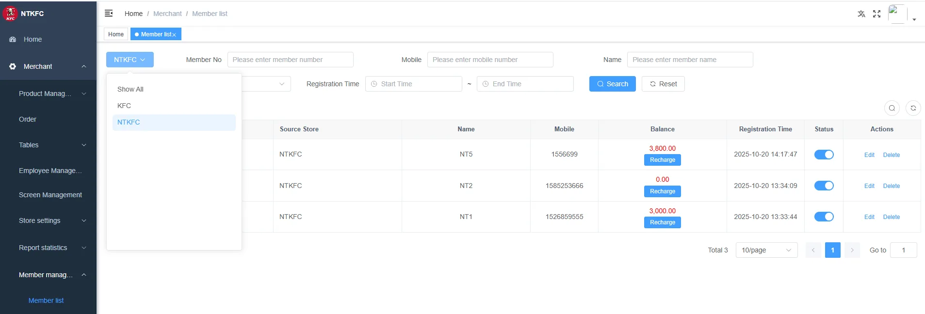Click the blue Search button
The height and width of the screenshot is (314, 925).
click(612, 84)
